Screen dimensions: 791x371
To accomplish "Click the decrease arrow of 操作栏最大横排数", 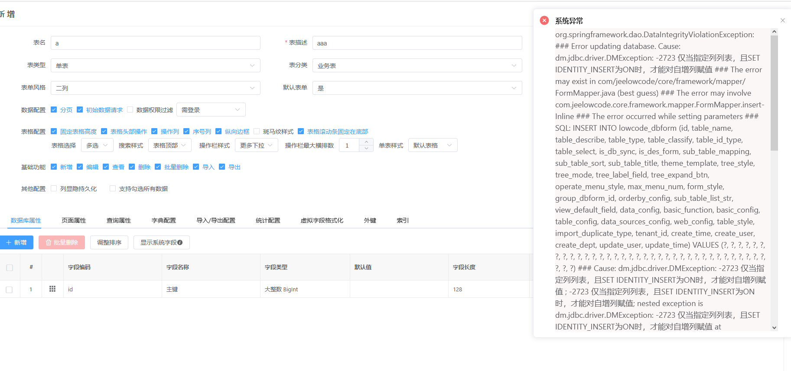I will coord(366,148).
